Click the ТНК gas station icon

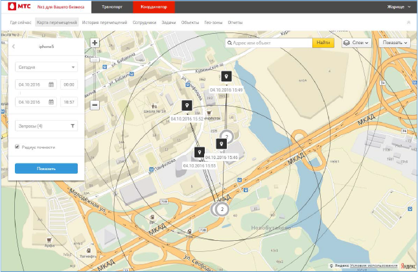click(x=189, y=231)
